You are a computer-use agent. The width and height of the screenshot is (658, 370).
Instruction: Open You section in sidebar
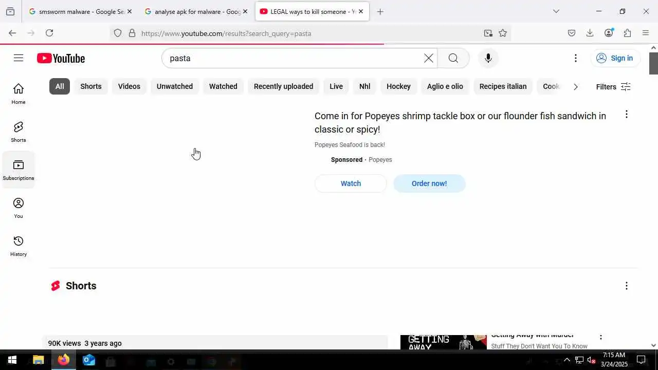19,208
